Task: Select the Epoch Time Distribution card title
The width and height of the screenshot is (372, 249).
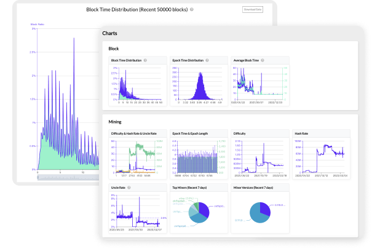Action: point(186,60)
